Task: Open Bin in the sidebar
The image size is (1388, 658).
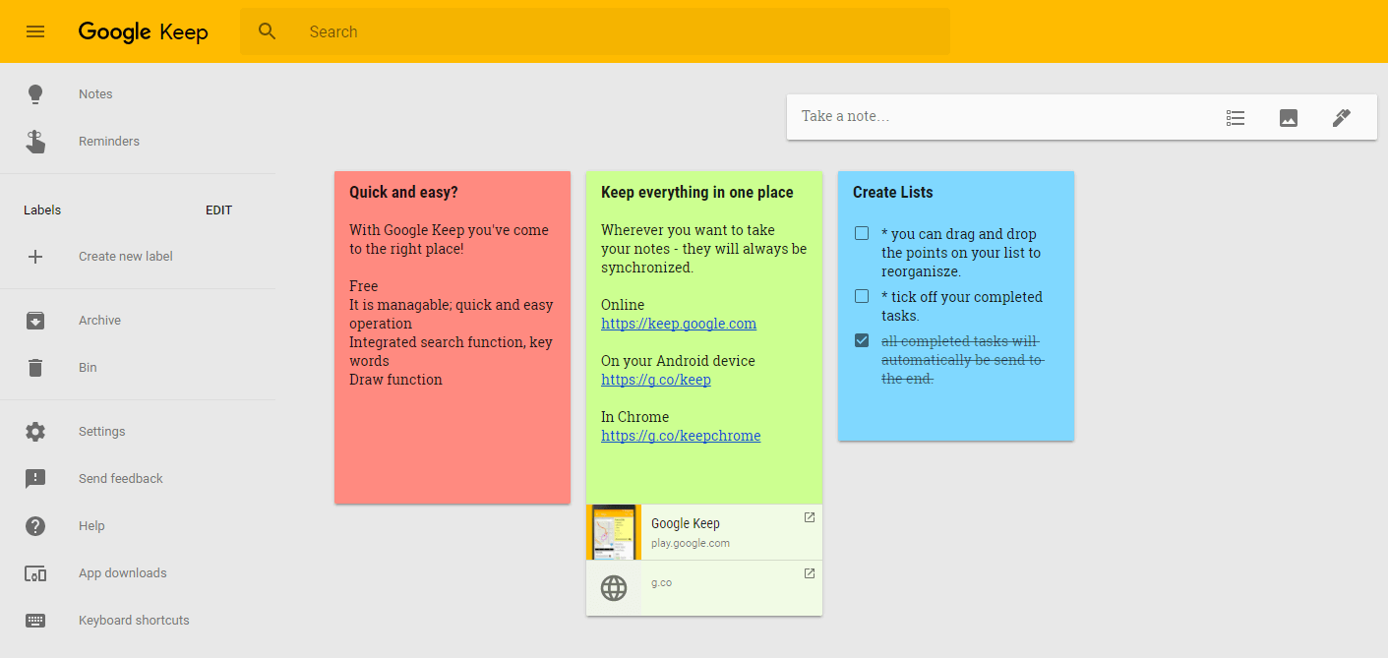Action: tap(138, 368)
